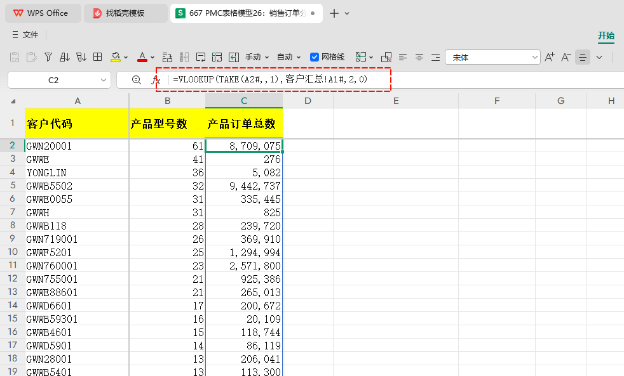Switch to the 开始 ribbon tab
The image size is (624, 376).
pos(606,36)
